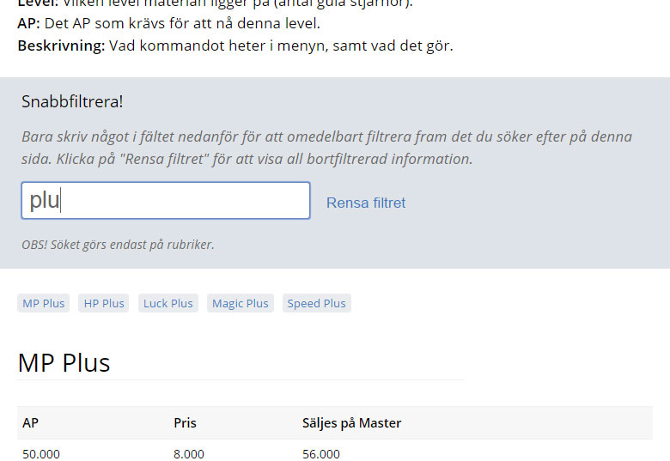Viewport: 670px width, 461px height.
Task: Click the bold 'Beskrivning:' label
Action: (61, 45)
